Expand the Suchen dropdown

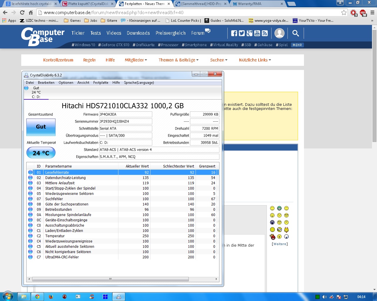click(219, 60)
